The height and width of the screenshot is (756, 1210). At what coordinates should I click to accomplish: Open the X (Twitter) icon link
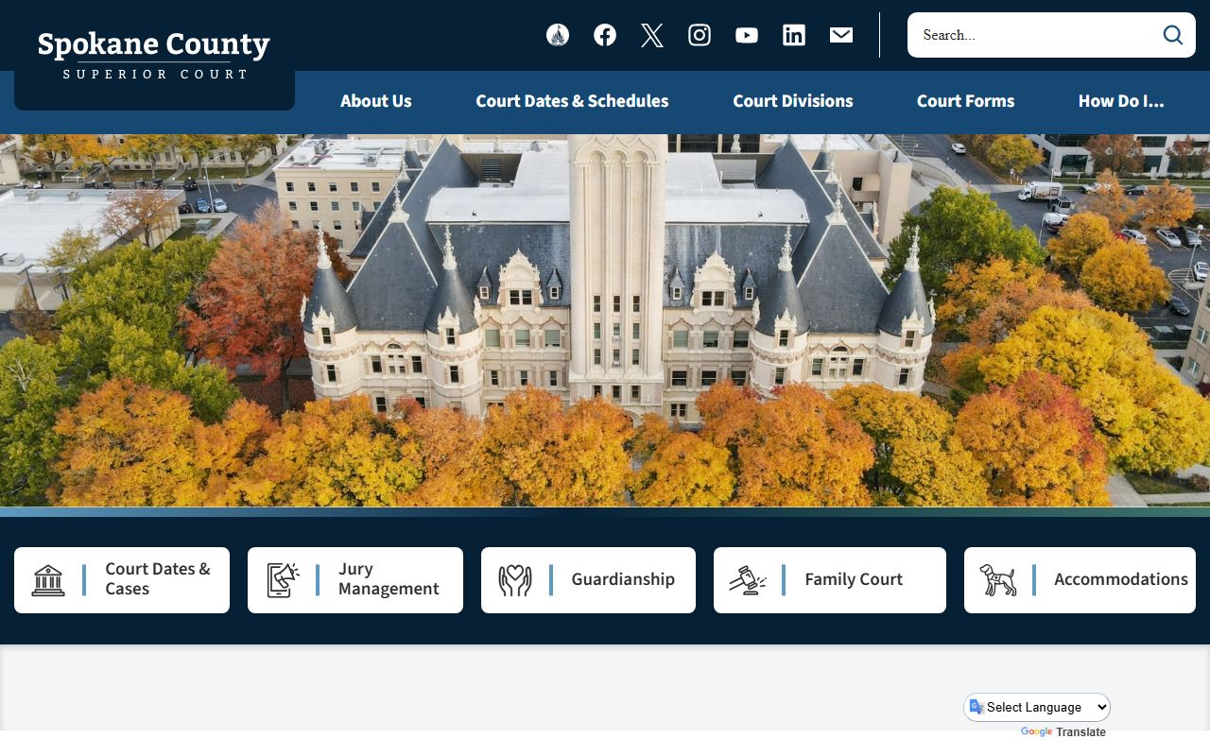[652, 35]
